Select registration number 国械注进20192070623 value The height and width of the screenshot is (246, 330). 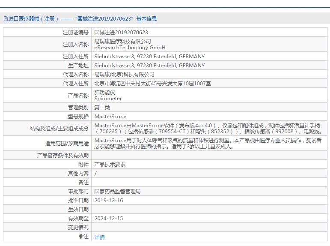pyautogui.click(x=121, y=33)
